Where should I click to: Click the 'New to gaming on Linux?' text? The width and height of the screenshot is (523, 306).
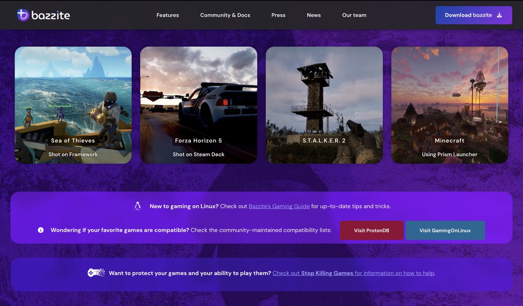click(x=184, y=206)
